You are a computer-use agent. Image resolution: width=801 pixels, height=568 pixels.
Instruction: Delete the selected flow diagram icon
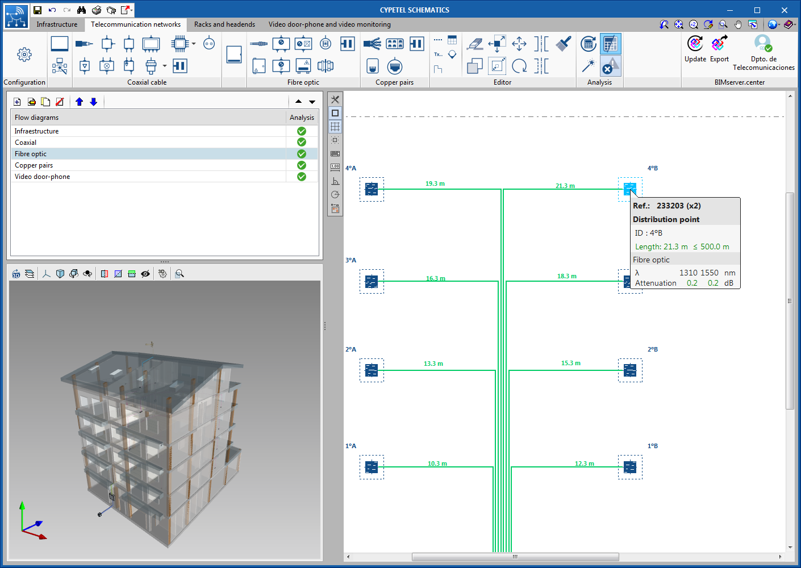point(60,102)
